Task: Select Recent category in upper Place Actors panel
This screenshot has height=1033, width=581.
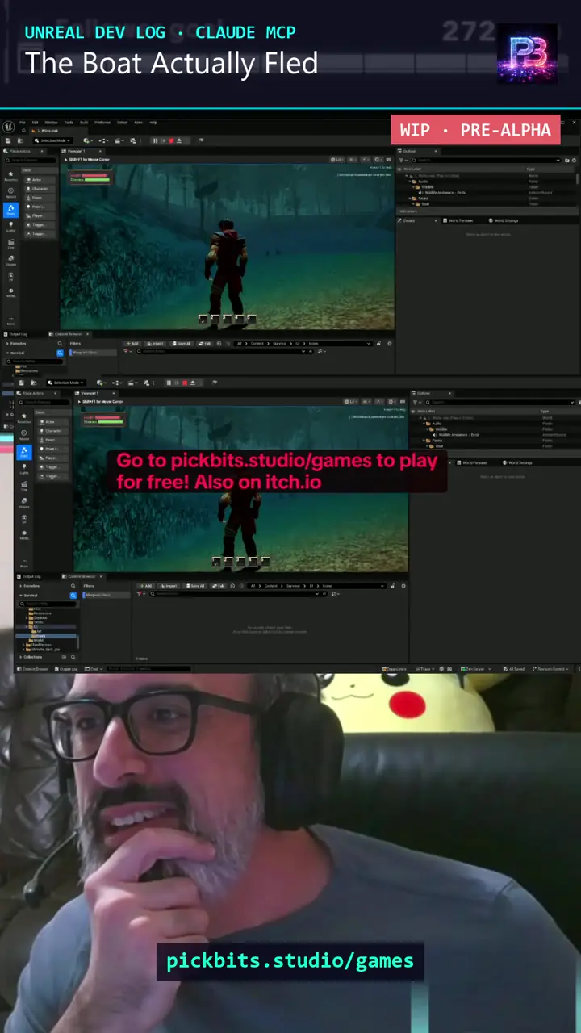Action: (10, 192)
